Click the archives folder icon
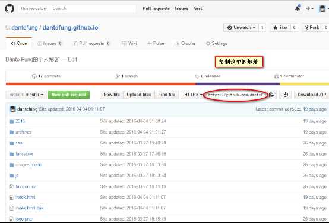Screen dimensions: 329x223 click(x=11, y=132)
